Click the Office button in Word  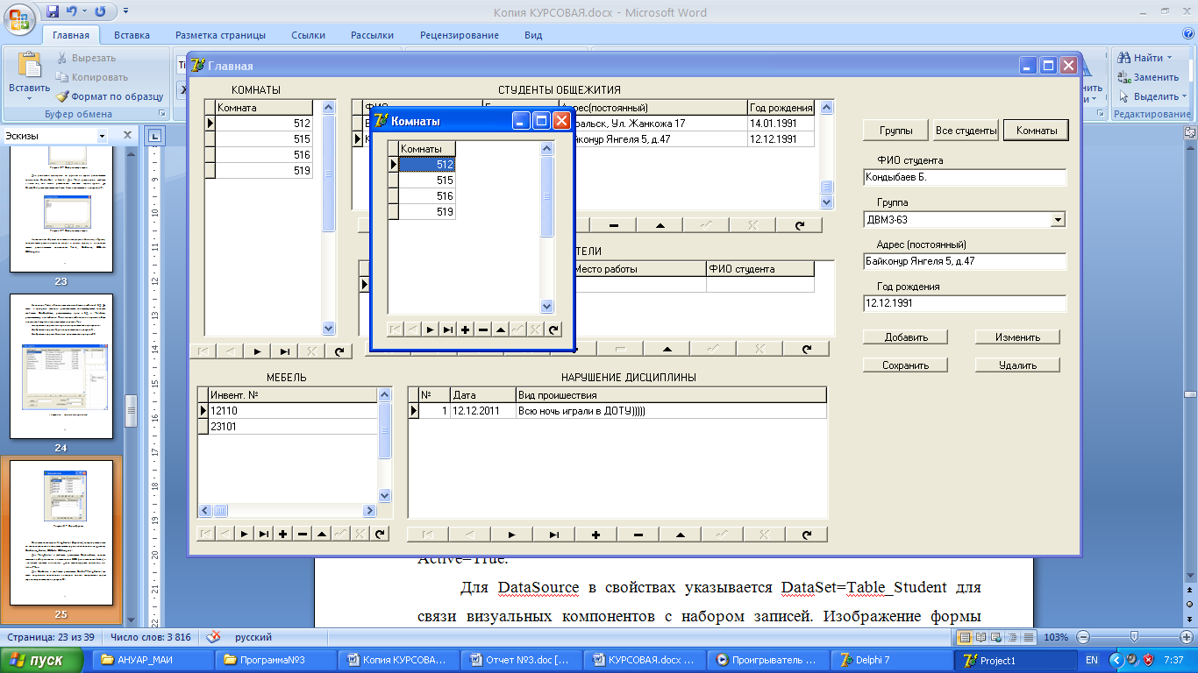tap(18, 18)
